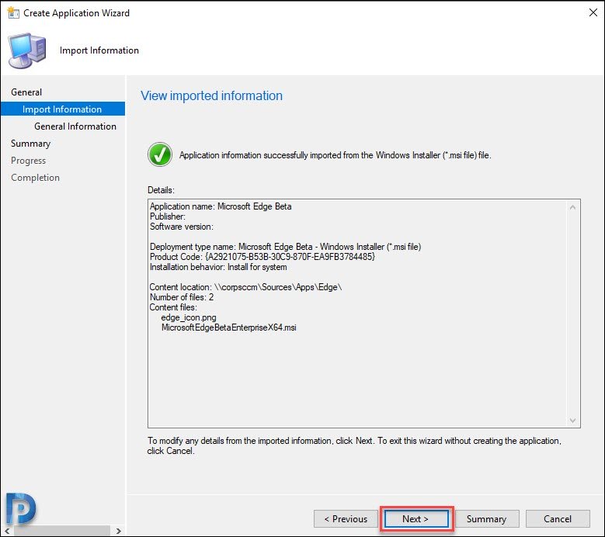This screenshot has width=605, height=537.
Task: Select Completion step in left sidebar
Action: coord(35,178)
